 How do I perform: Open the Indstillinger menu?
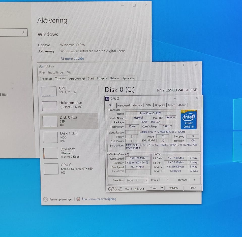pos(56,72)
